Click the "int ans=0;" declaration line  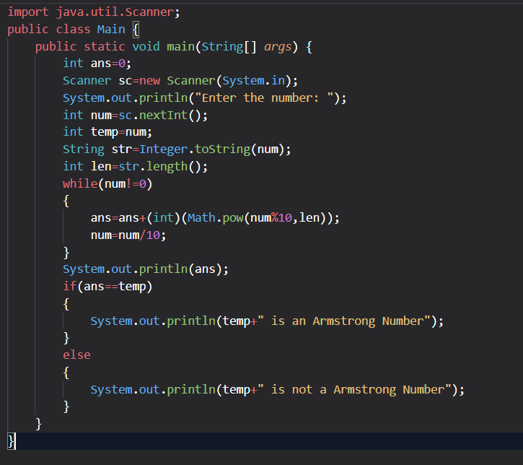click(x=97, y=64)
